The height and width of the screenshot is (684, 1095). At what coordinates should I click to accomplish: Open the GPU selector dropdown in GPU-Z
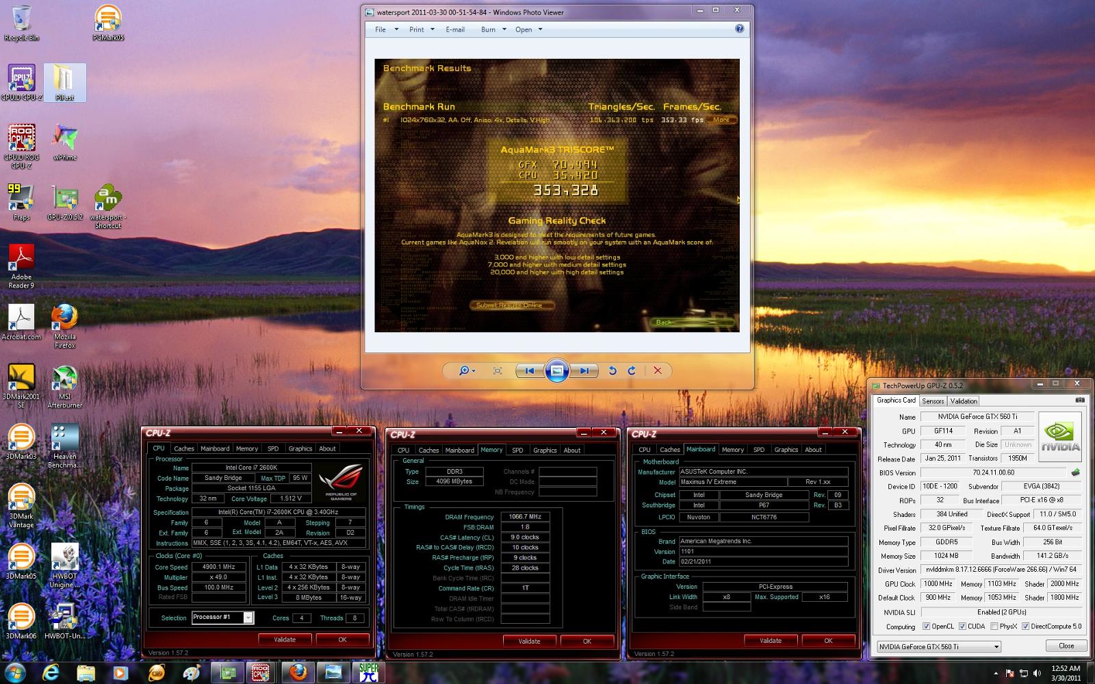click(x=939, y=646)
